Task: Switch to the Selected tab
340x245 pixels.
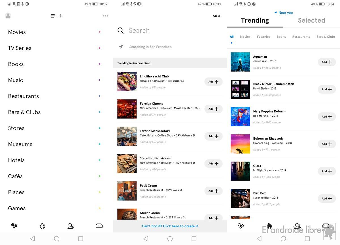Action: click(311, 20)
